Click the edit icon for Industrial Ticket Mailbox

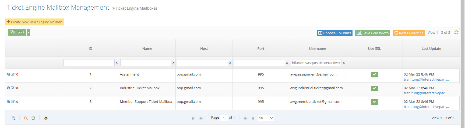[13, 88]
